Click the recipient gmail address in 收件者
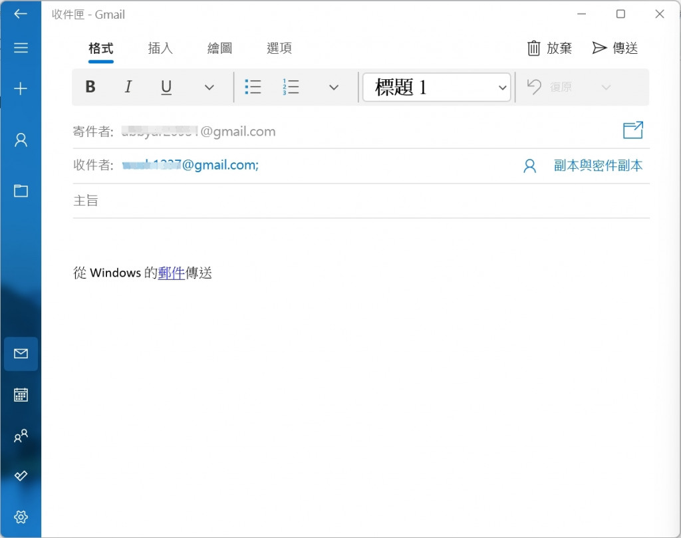The height and width of the screenshot is (538, 681). pyautogui.click(x=190, y=165)
